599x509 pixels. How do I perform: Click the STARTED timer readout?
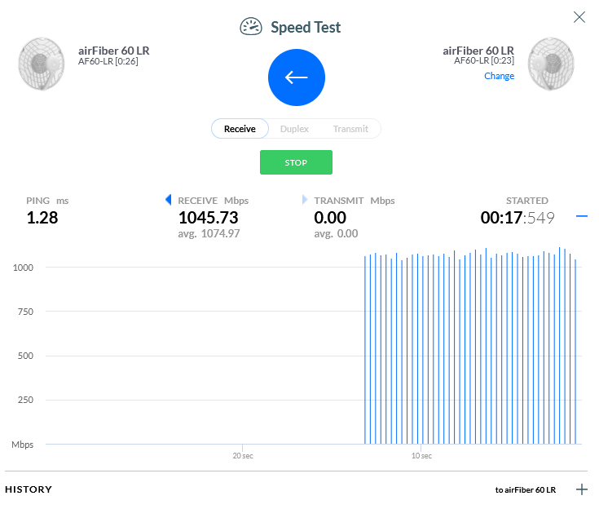coord(517,218)
